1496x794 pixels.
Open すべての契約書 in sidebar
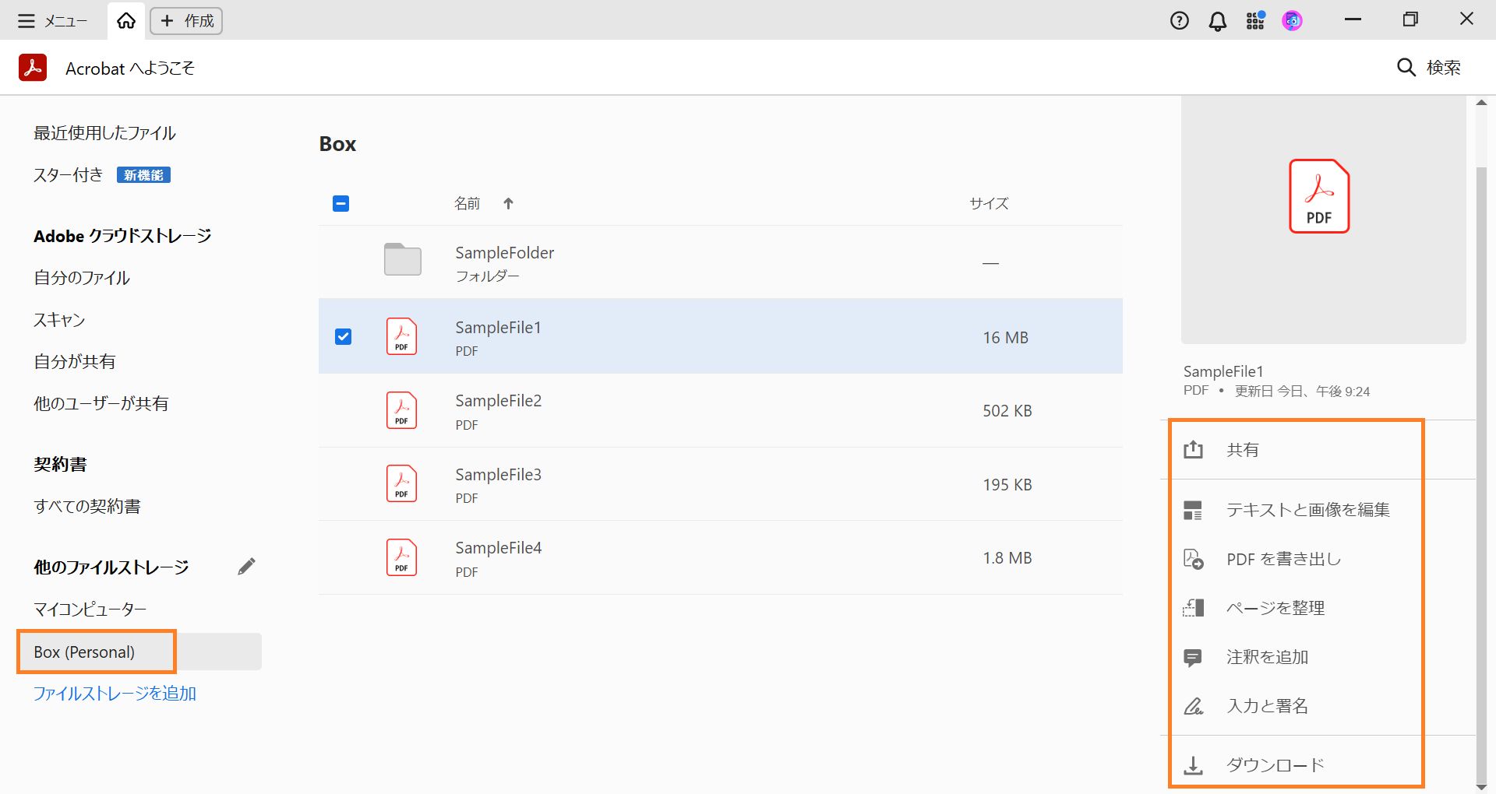tap(87, 507)
